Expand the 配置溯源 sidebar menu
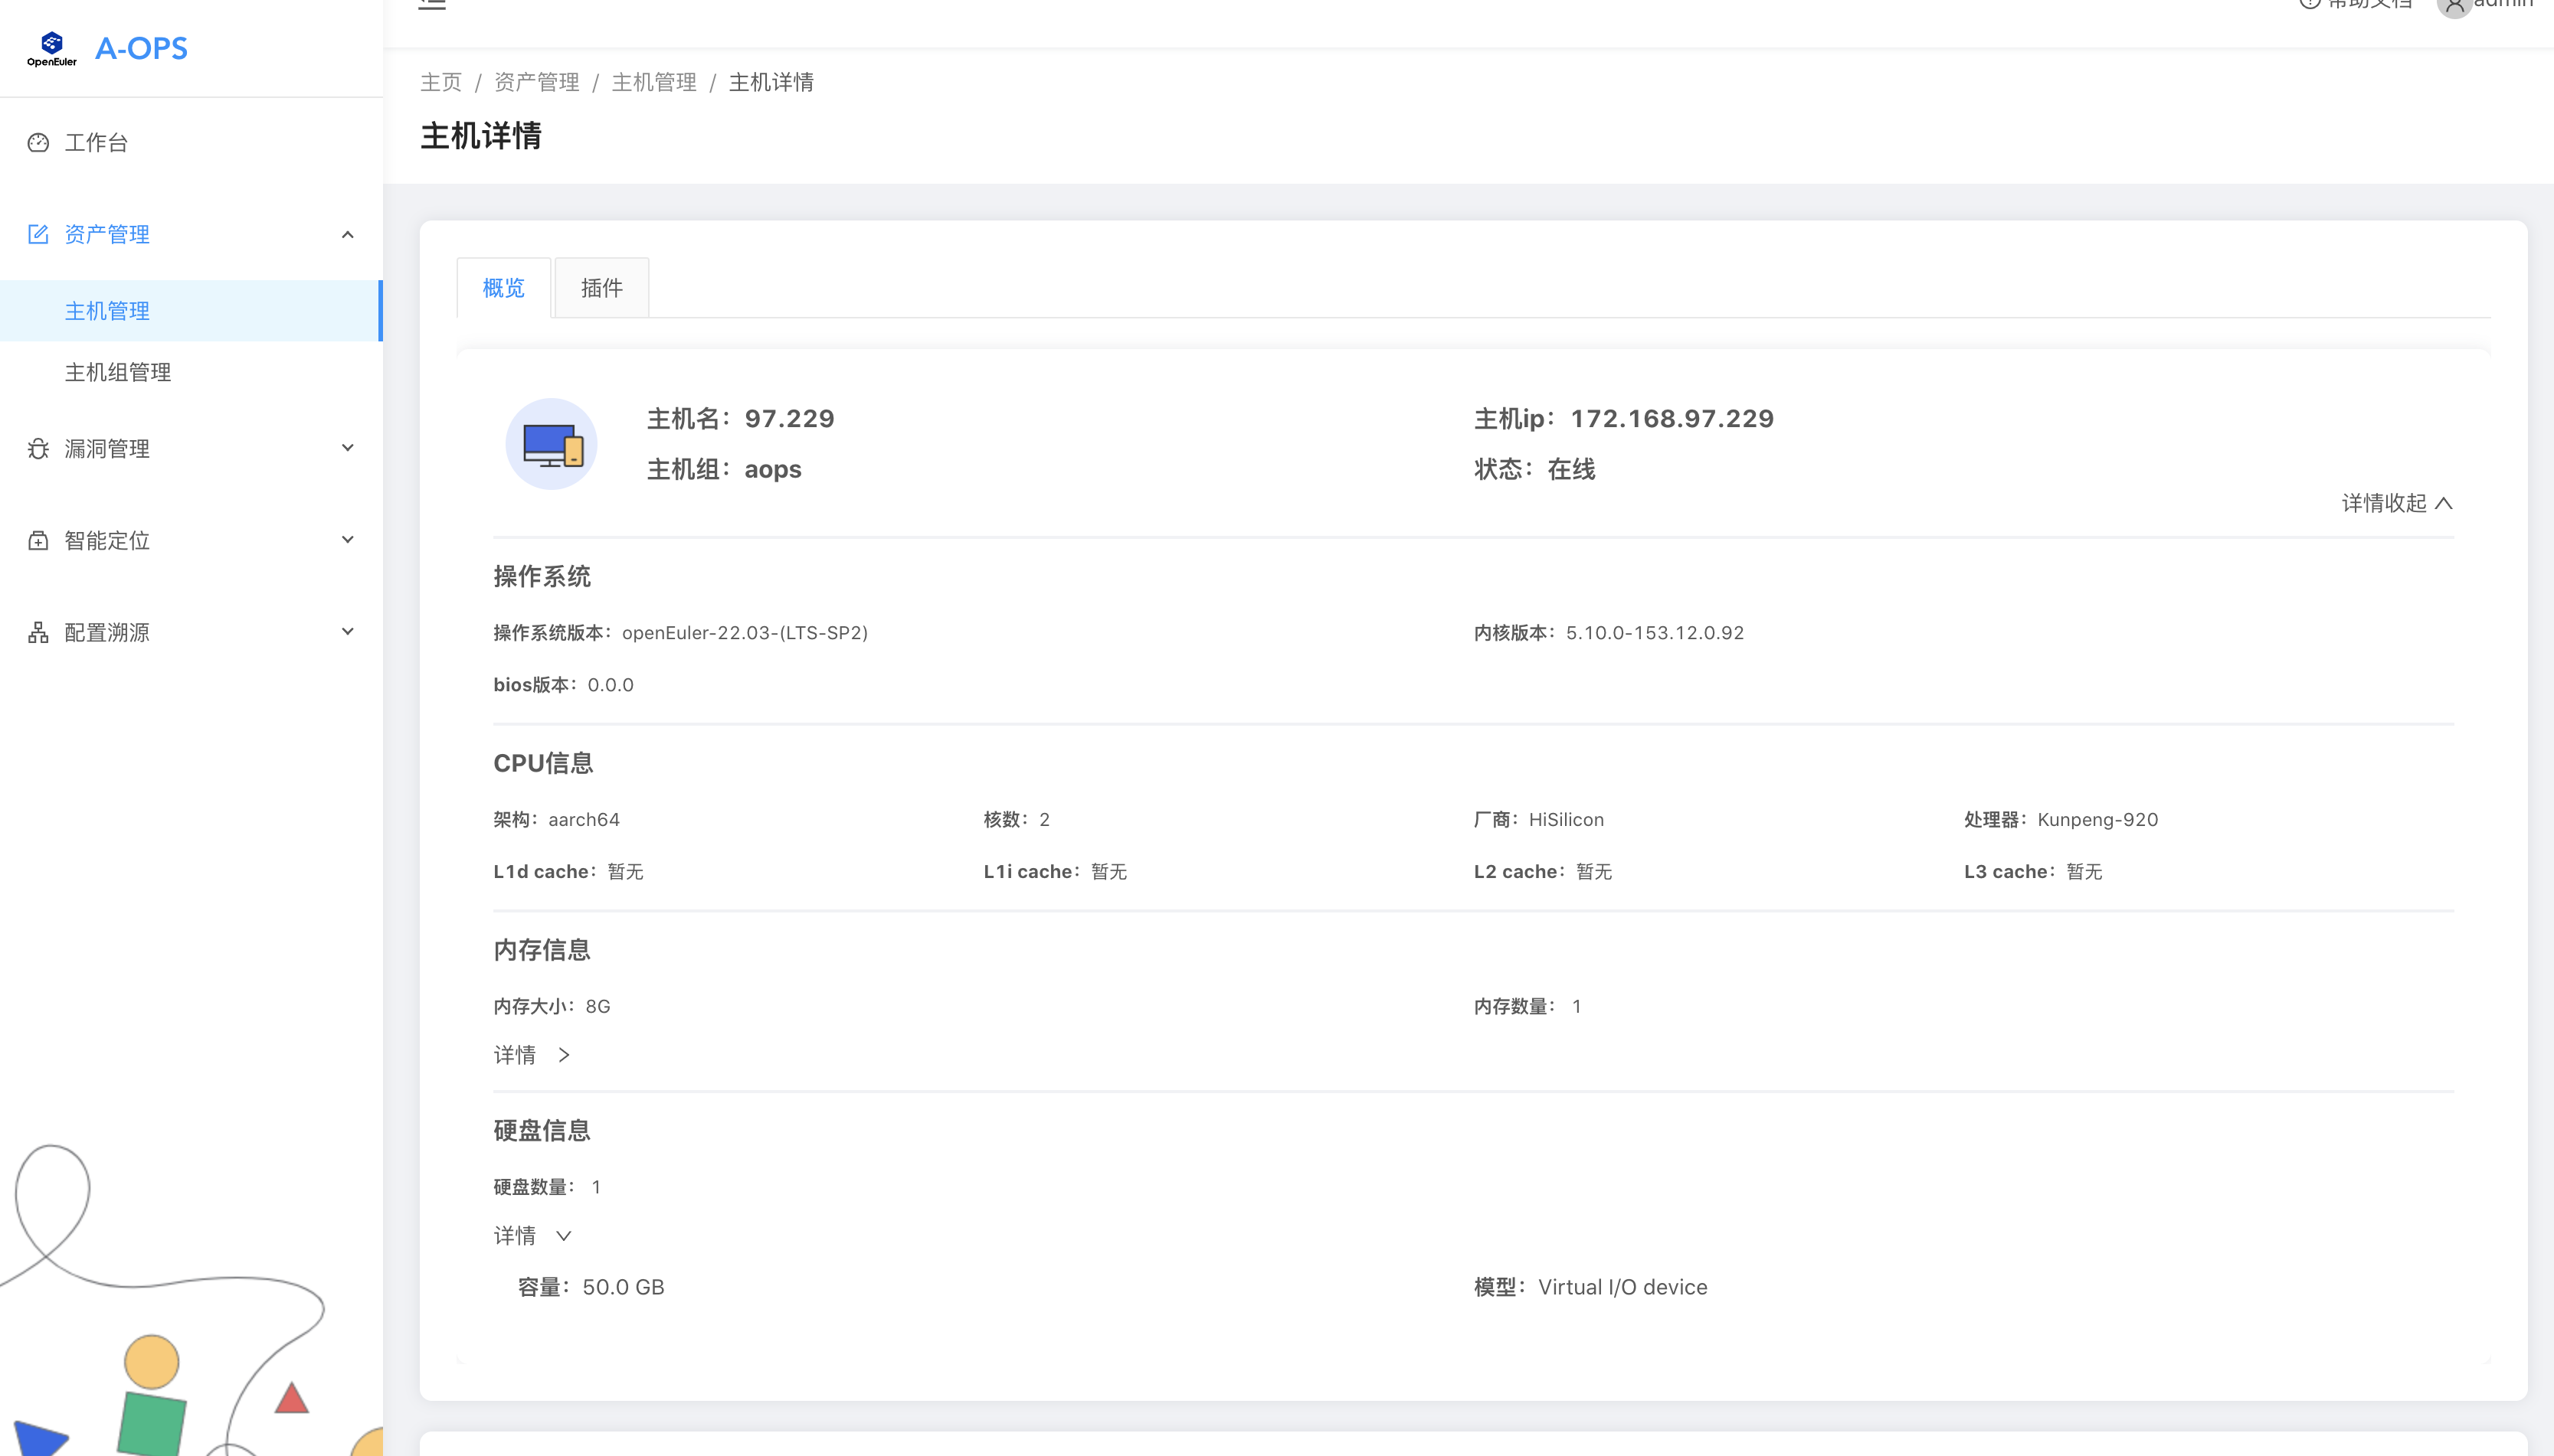This screenshot has width=2554, height=1456. click(347, 632)
